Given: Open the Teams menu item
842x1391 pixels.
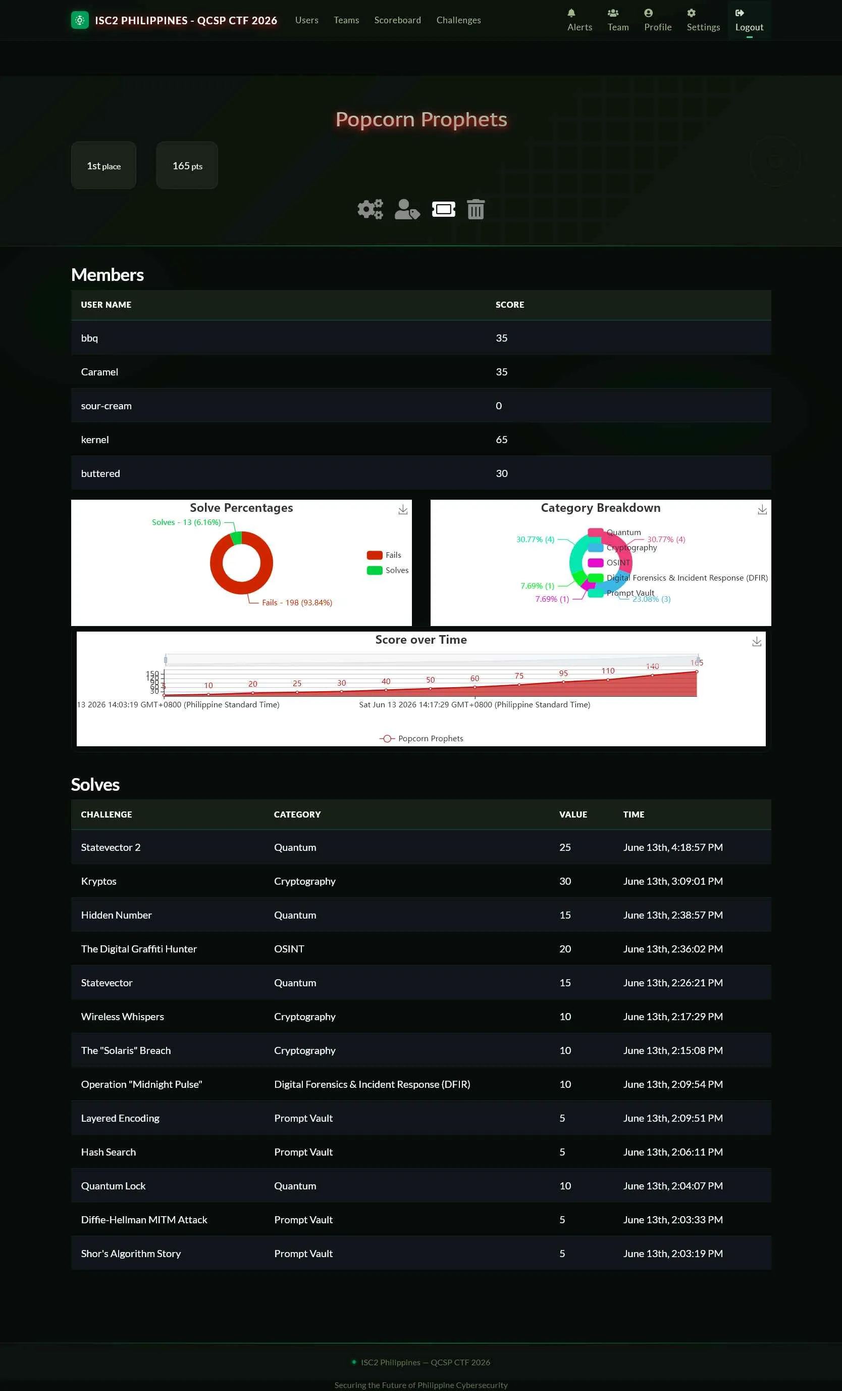Looking at the screenshot, I should click(346, 20).
